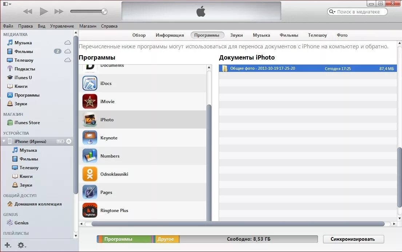The image size is (402, 252).
Task: Click the plus add playlist button
Action: [8, 245]
